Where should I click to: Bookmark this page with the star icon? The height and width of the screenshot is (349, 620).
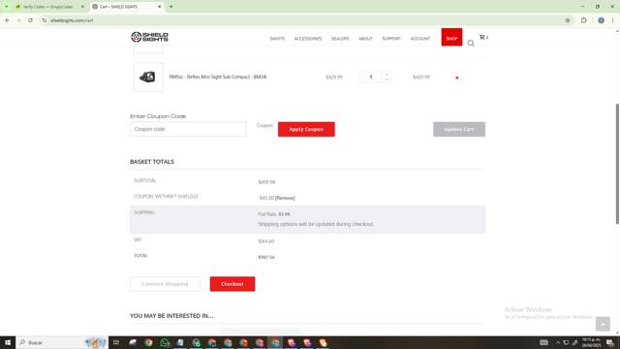pos(568,20)
